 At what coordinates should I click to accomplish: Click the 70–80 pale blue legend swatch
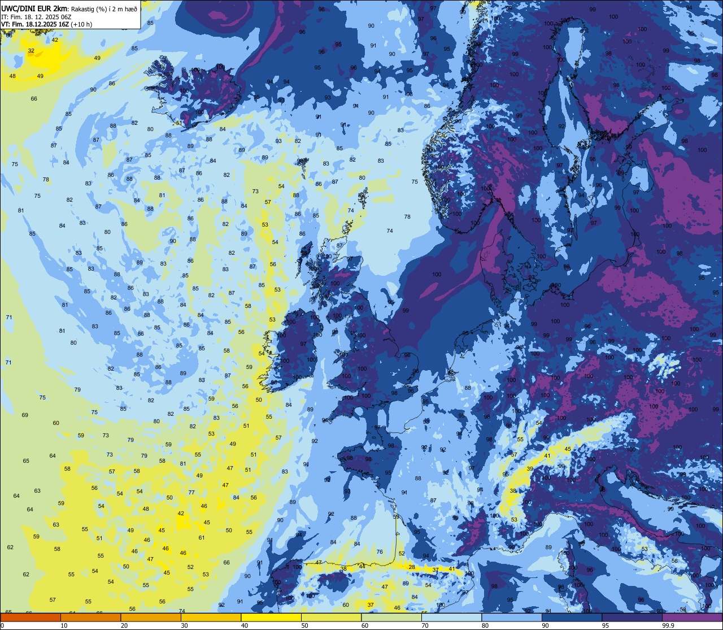tap(451, 617)
